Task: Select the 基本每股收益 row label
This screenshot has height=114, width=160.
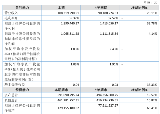Action: click(x=15, y=85)
